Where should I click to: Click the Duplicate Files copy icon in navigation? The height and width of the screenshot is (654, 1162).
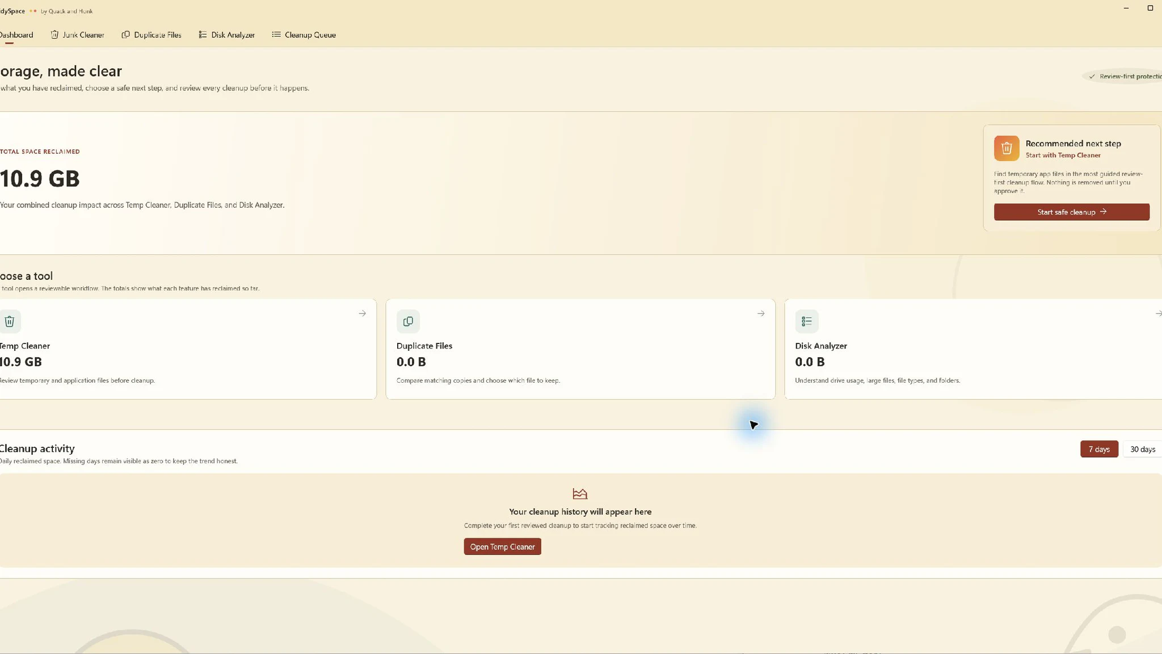[126, 35]
